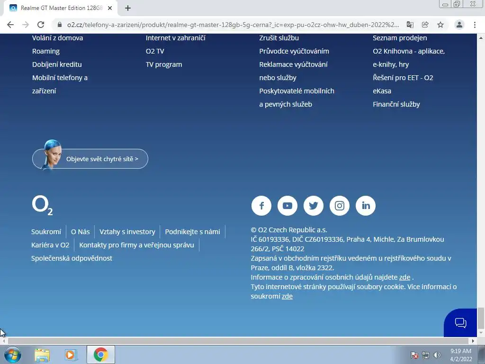Open O2 YouTube channel icon
The width and height of the screenshot is (485, 364).
tap(287, 206)
